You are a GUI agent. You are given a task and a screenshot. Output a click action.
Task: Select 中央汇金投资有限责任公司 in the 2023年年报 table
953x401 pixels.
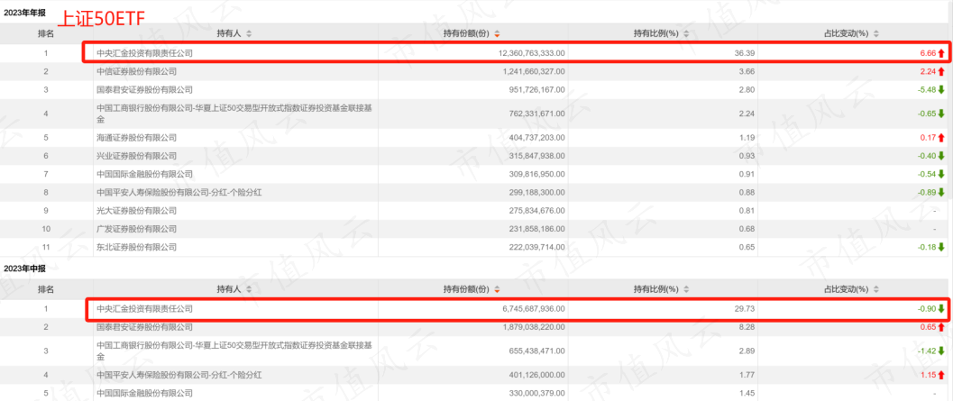tap(144, 53)
